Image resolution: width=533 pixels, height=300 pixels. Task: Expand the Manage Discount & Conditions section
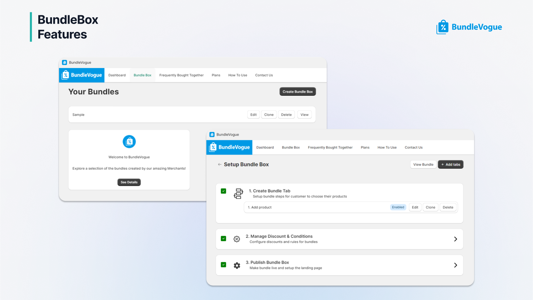tap(455, 239)
